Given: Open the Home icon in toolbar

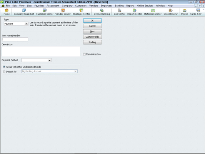Looking at the screenshot, I should pos(7,12).
